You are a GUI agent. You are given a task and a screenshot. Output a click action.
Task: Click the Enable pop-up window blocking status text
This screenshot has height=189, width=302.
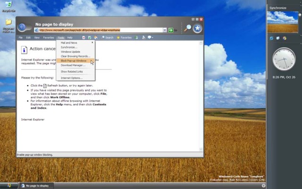34,155
